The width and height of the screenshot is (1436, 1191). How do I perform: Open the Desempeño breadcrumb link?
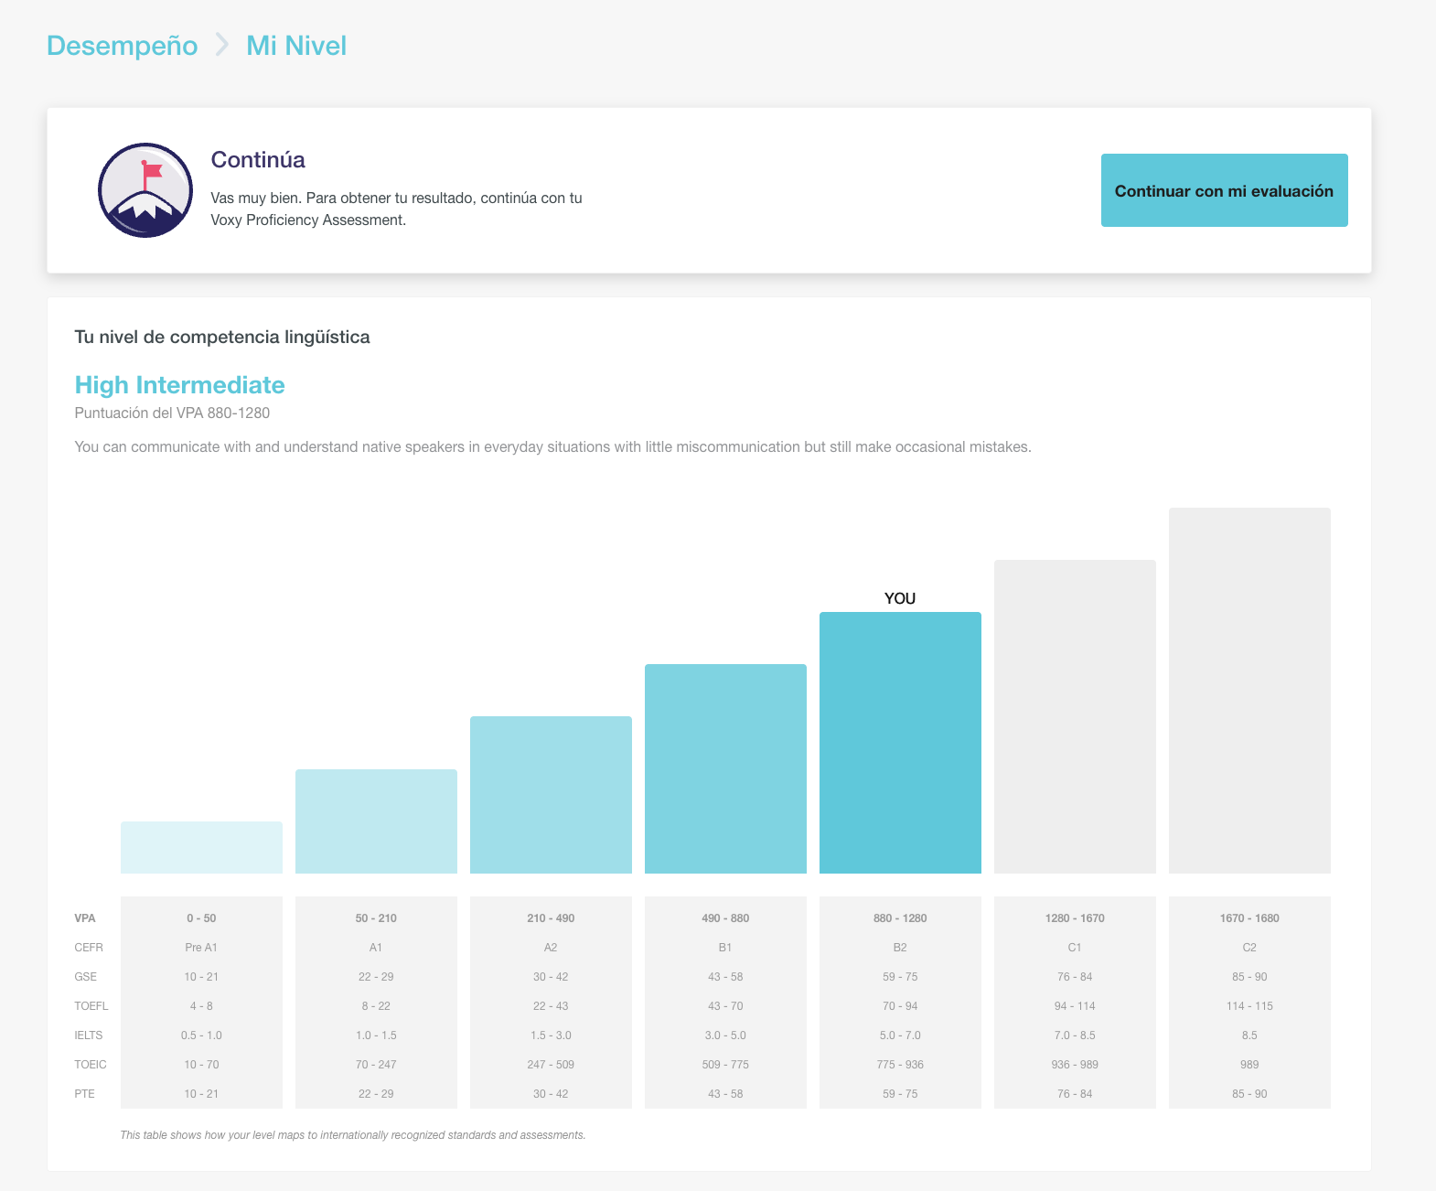[x=122, y=46]
